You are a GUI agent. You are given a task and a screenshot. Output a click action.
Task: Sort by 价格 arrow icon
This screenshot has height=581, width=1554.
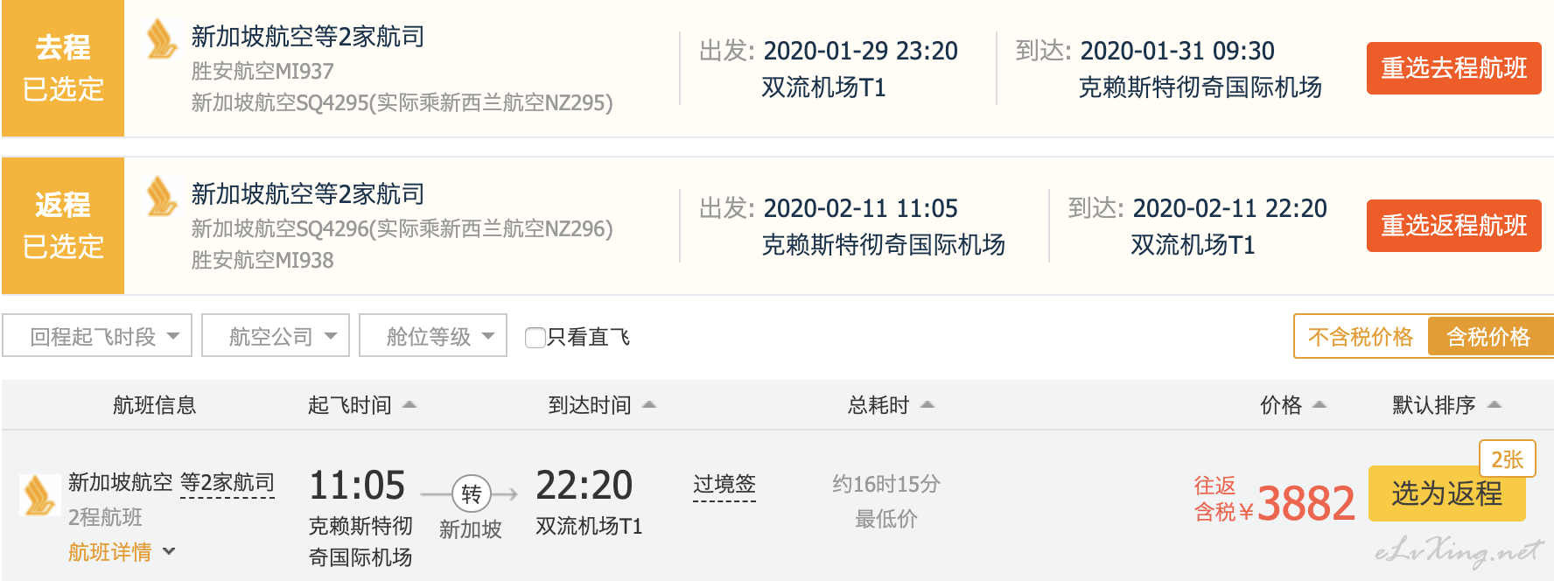tap(1319, 404)
